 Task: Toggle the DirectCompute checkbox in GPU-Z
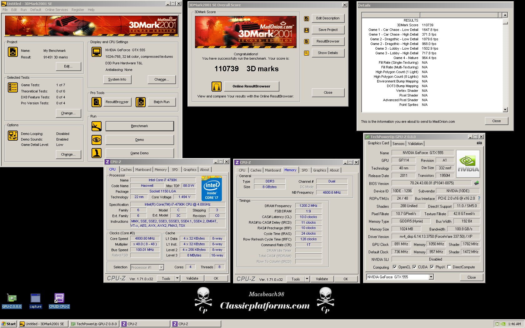click(x=449, y=267)
